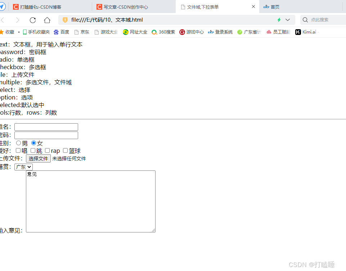Go to the browser home page
Viewport: 346px width, 271px height.
point(48,20)
